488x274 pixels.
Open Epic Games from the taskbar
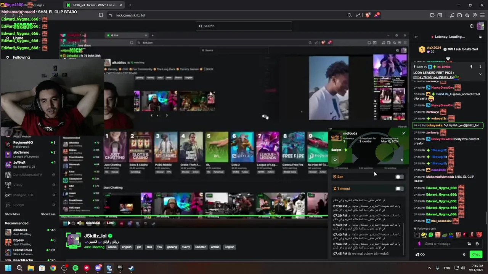(x=120, y=268)
